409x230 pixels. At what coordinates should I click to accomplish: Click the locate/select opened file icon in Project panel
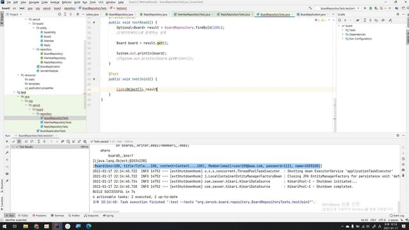[x=59, y=14]
